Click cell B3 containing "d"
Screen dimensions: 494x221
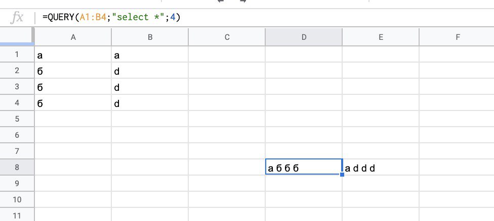[x=150, y=87]
